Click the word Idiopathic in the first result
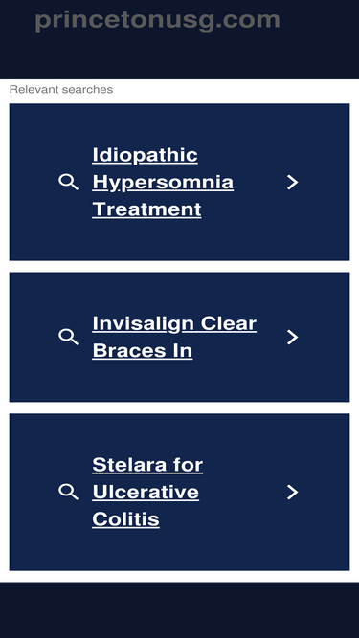359x638 pixels. pos(145,155)
